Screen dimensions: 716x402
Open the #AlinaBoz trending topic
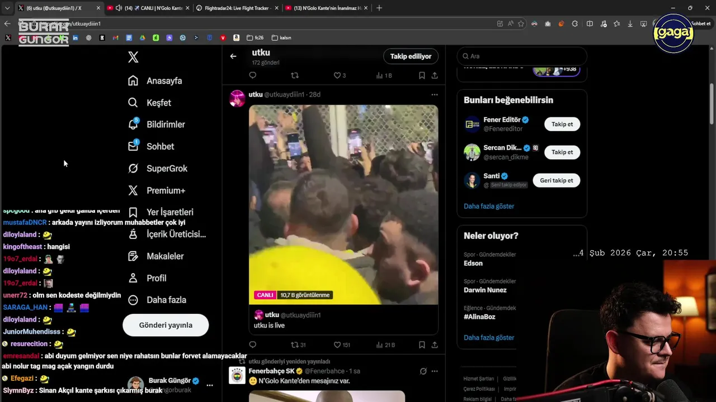[479, 317]
